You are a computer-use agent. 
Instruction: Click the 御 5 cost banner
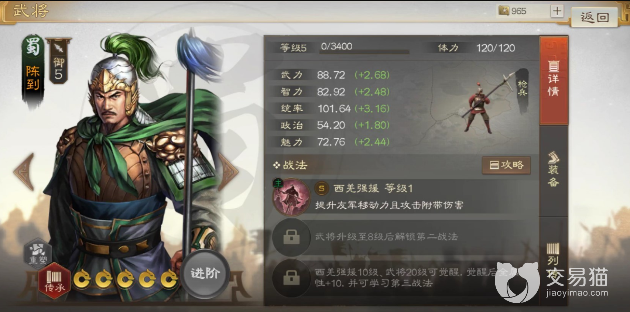click(x=58, y=61)
